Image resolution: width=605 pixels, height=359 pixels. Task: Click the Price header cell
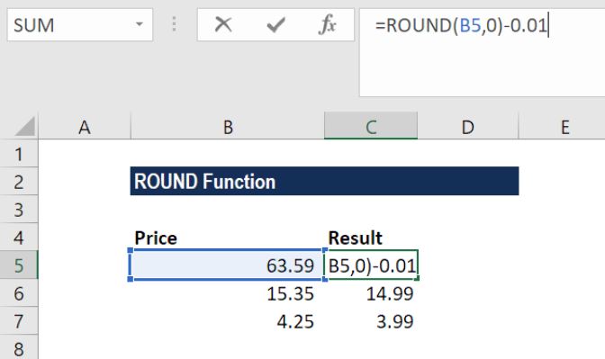228,237
